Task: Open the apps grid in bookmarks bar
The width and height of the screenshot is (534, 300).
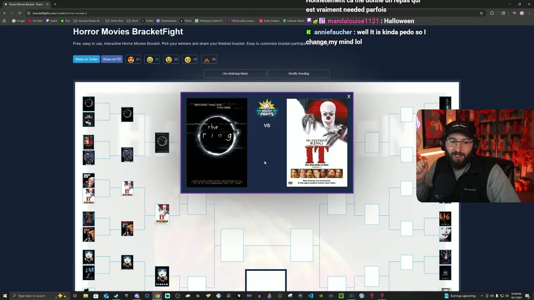Action: [5, 21]
